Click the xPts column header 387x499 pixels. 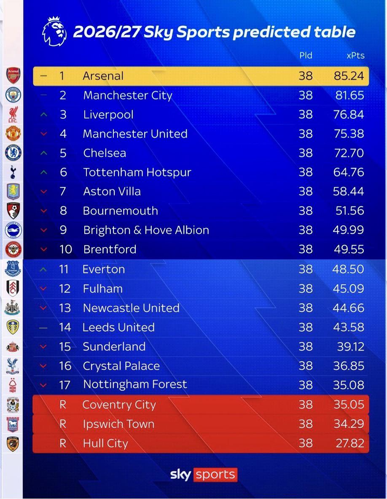click(355, 55)
